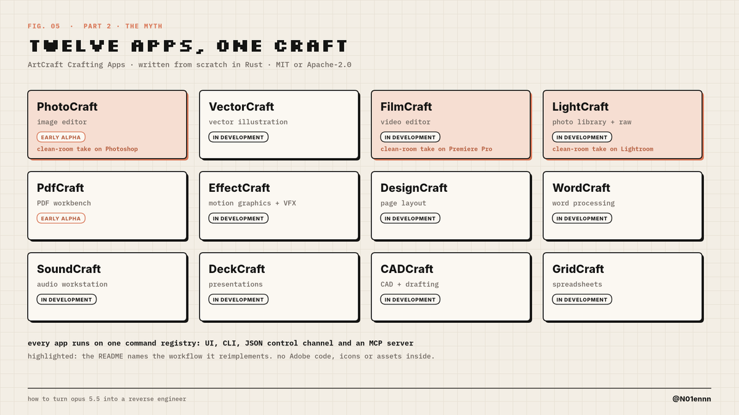Click the 'spreadsheets' description
This screenshot has width=739, height=415.
[x=577, y=285]
